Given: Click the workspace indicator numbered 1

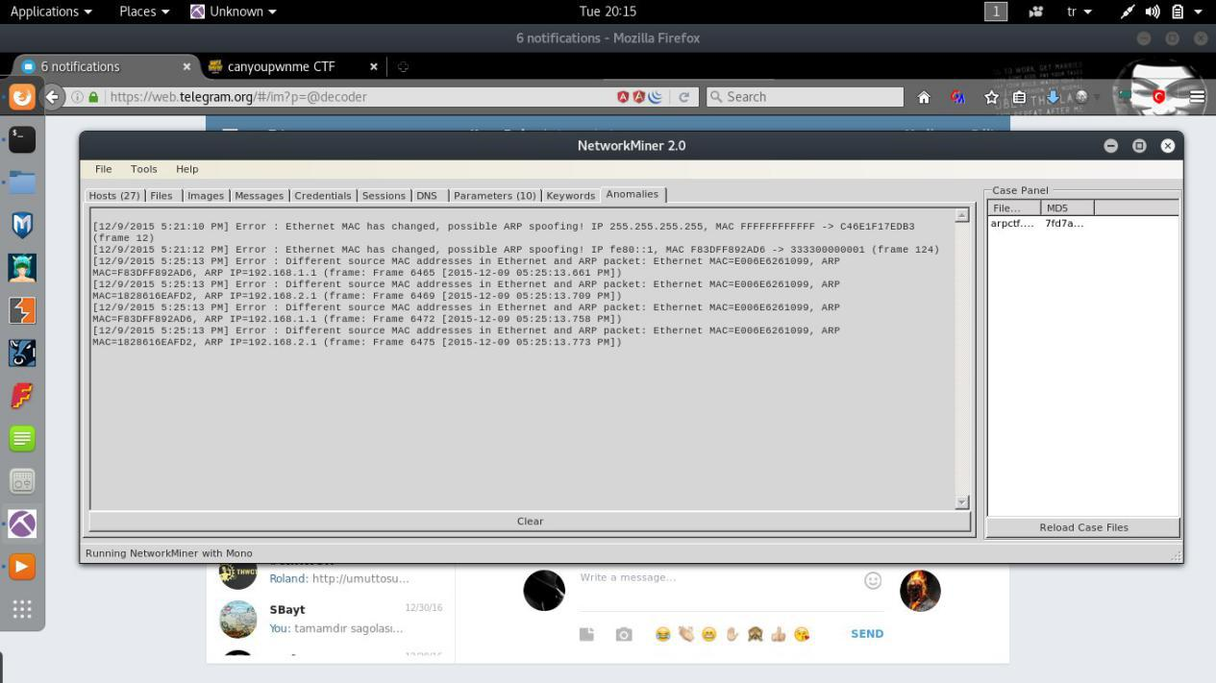Looking at the screenshot, I should pyautogui.click(x=996, y=12).
